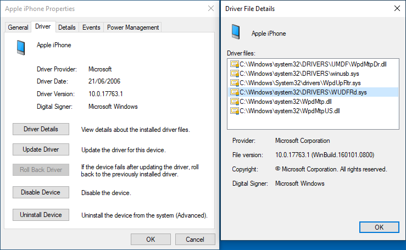Click the Driver File Details title text

(x=250, y=9)
